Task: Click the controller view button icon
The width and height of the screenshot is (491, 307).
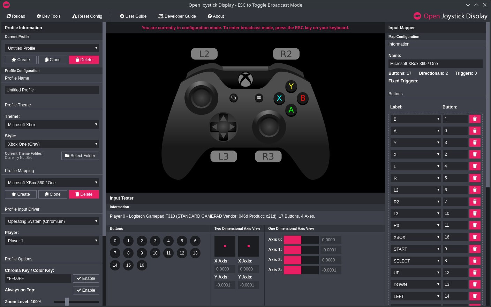Action: click(x=234, y=98)
